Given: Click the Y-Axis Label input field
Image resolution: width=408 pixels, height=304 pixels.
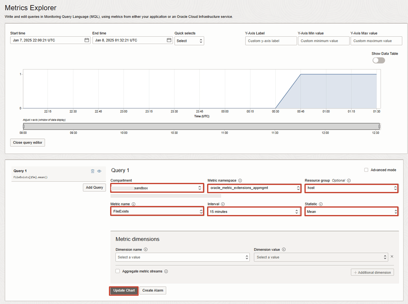Looking at the screenshot, I should point(271,41).
